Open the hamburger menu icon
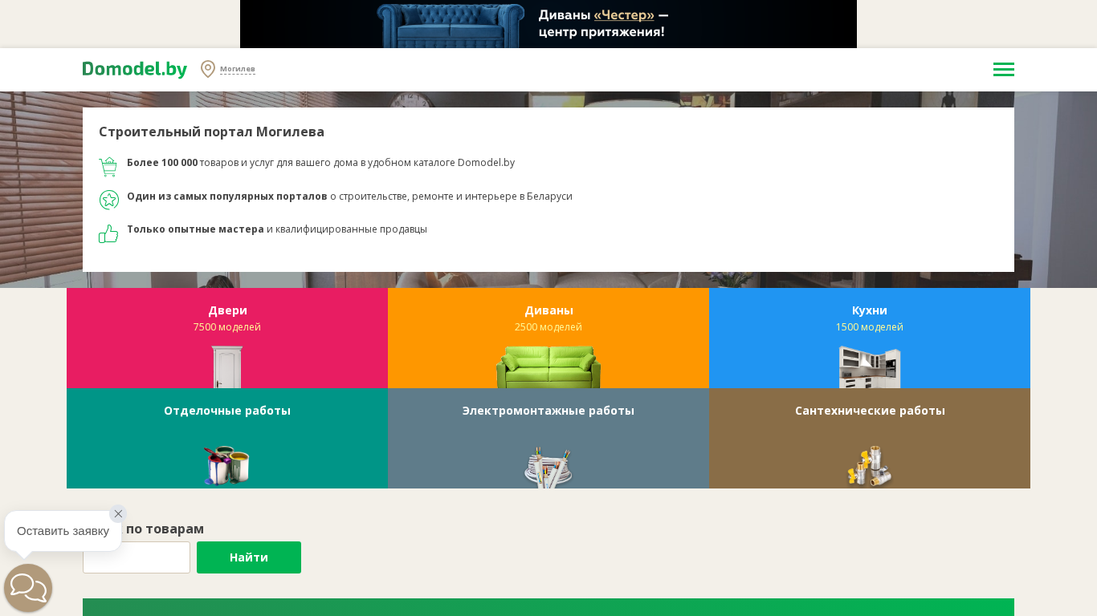Image resolution: width=1097 pixels, height=616 pixels. coord(1003,70)
